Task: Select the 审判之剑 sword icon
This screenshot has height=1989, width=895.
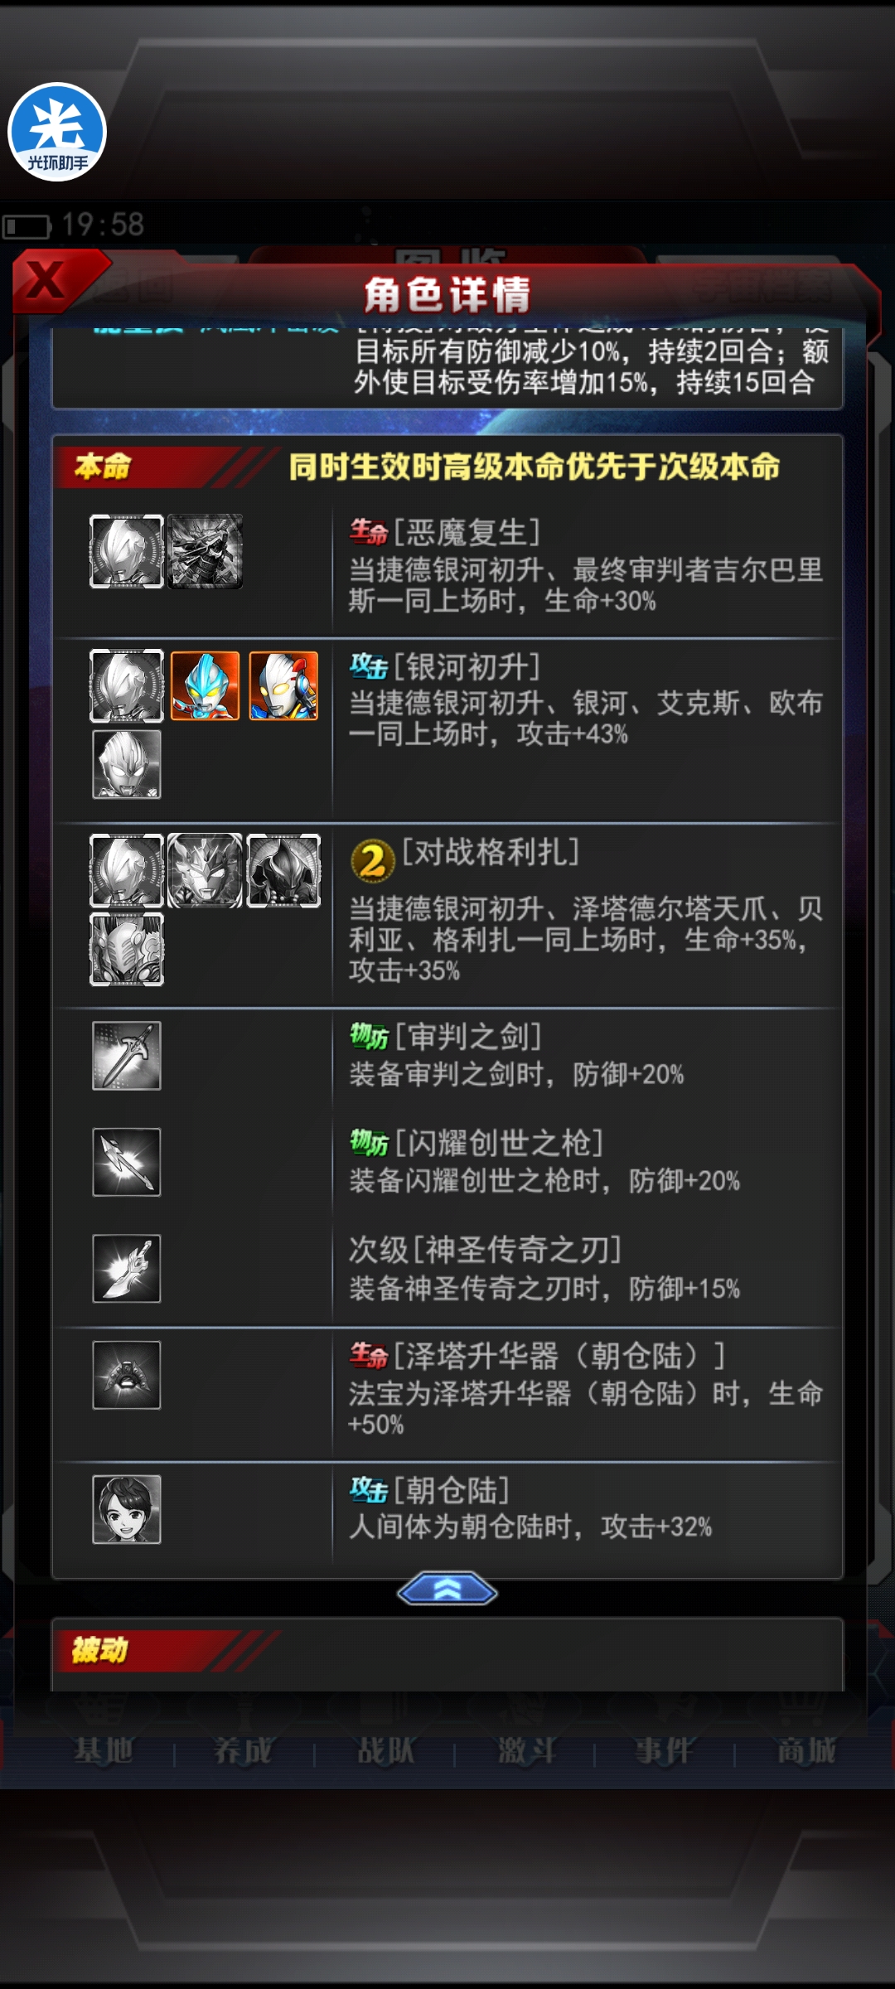Action: [127, 1055]
